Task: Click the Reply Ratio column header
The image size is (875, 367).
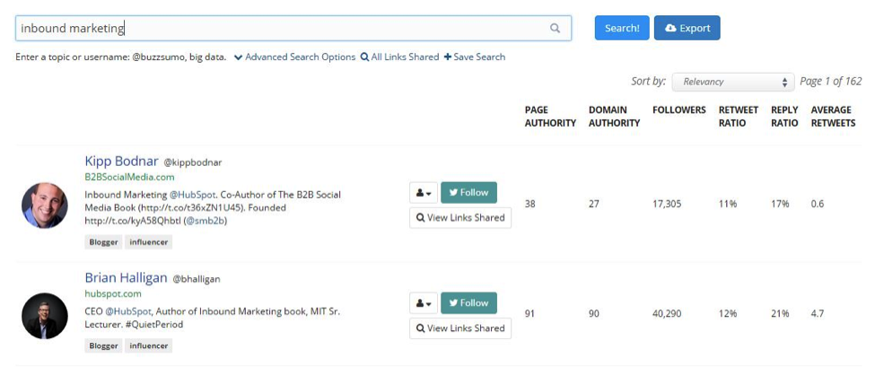Action: 784,116
